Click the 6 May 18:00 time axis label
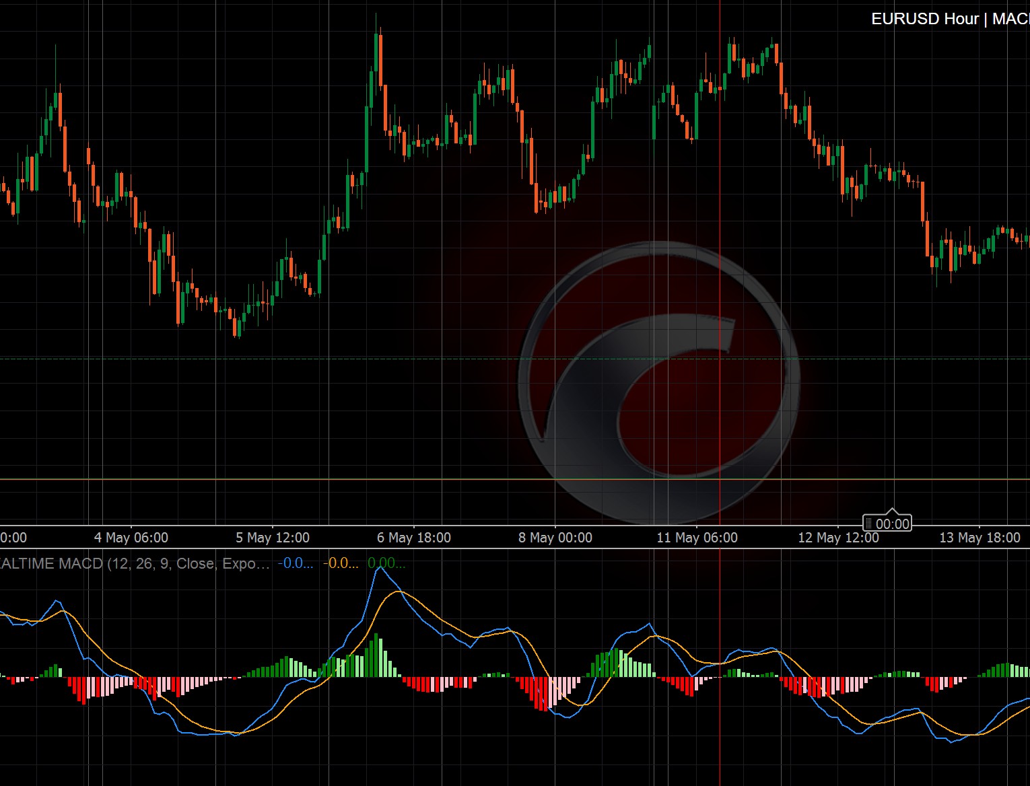The width and height of the screenshot is (1030, 786). (414, 538)
